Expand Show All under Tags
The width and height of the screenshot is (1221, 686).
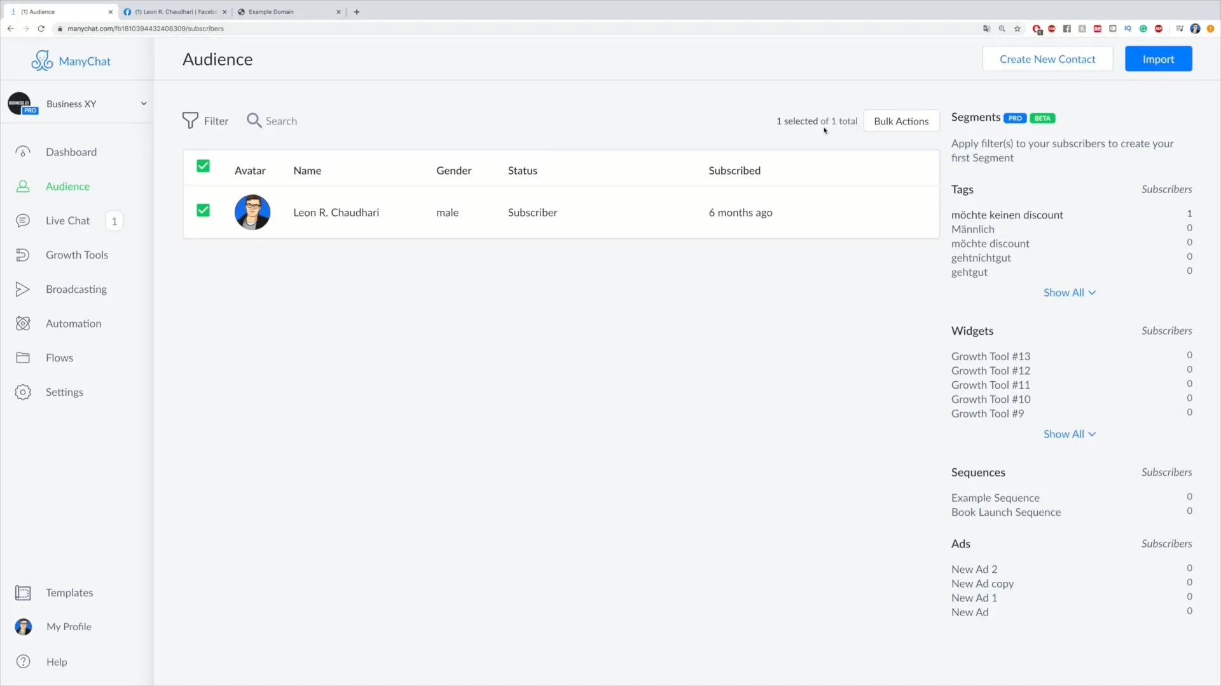(1070, 292)
